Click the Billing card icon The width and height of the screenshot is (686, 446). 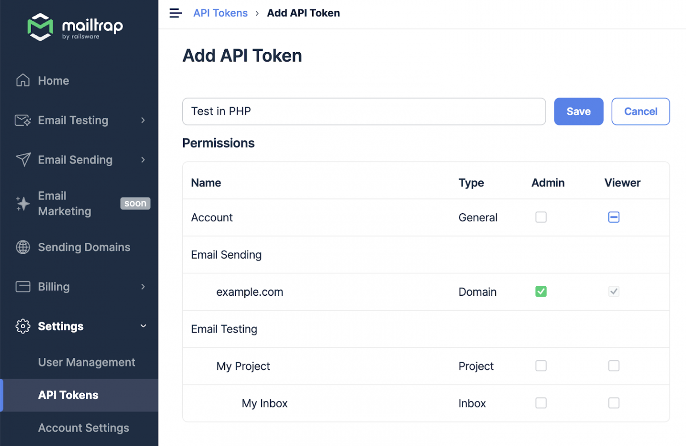pyautogui.click(x=23, y=286)
